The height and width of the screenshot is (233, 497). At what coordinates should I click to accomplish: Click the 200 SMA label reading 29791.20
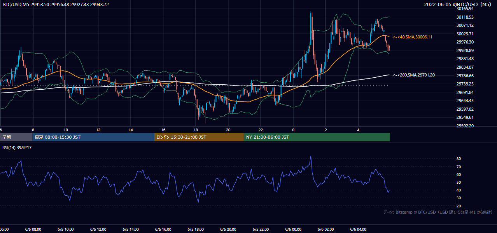tap(414, 75)
